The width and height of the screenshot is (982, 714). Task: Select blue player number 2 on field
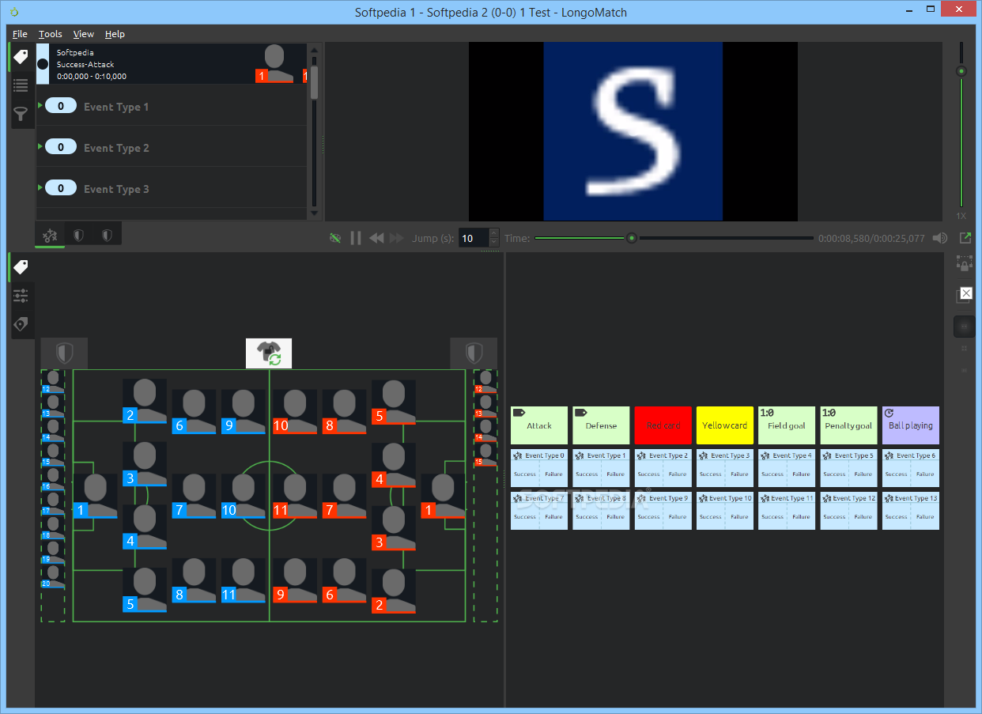145,401
